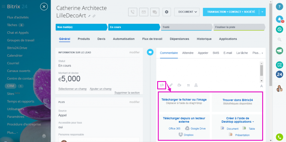Switch to the Produits tab
This screenshot has height=142, width=286.
point(84,39)
